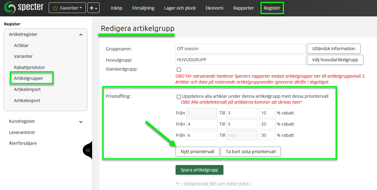
Task: Collapse the Artikelregister section
Action: click(x=81, y=35)
